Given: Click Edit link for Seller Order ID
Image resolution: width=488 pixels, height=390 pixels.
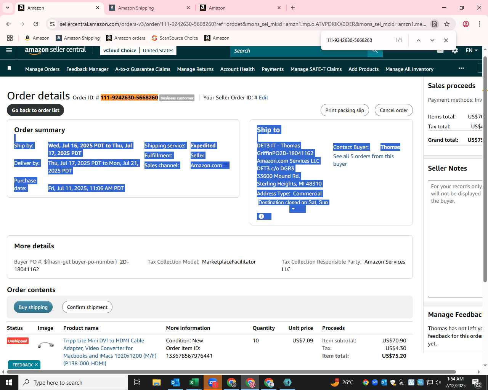Looking at the screenshot, I should tap(263, 97).
